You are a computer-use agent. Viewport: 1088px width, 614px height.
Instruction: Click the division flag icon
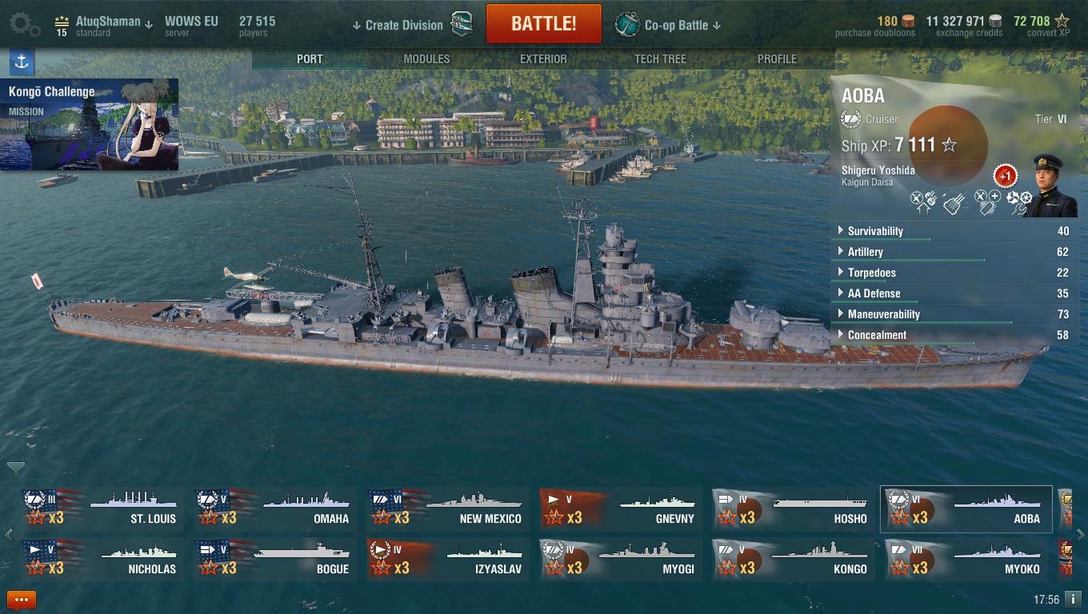point(462,25)
